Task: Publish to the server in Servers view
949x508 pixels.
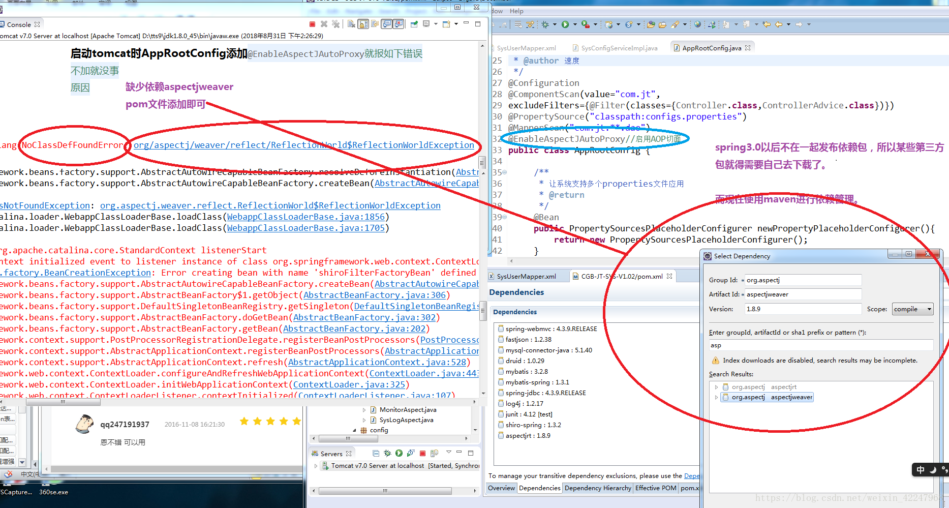Action: click(434, 453)
